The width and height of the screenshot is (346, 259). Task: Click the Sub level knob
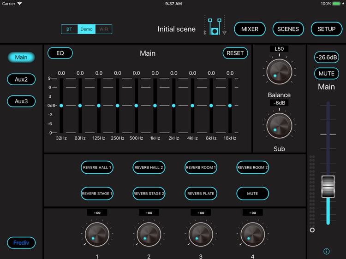coord(279,126)
